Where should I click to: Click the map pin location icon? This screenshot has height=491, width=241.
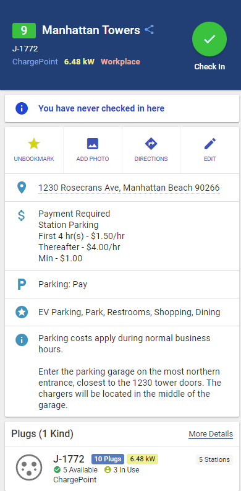coord(21,188)
